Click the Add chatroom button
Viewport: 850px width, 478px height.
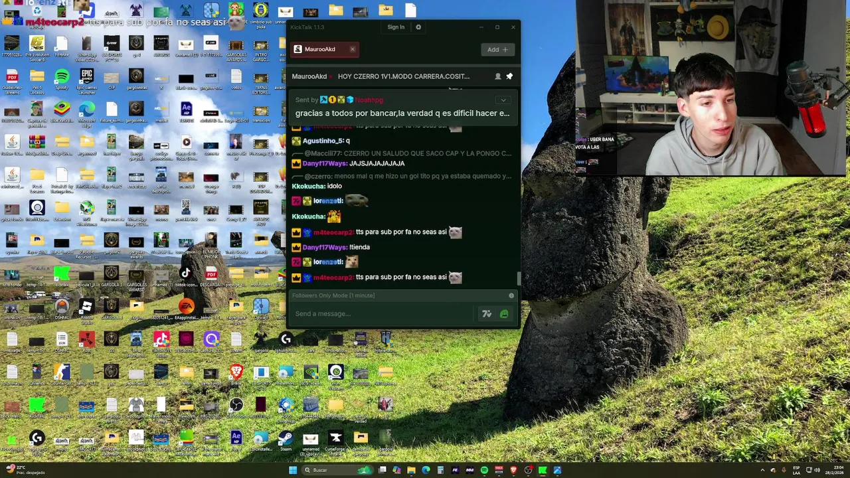tap(497, 49)
